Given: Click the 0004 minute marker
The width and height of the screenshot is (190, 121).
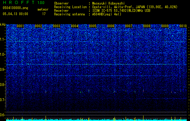Looking at the screenshot, I should coord(75,26).
